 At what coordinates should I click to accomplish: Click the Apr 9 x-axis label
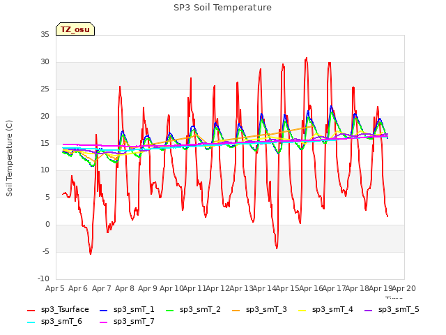tap(148, 288)
